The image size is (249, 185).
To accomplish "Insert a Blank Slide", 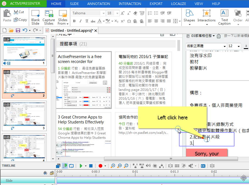I will click(35, 18).
